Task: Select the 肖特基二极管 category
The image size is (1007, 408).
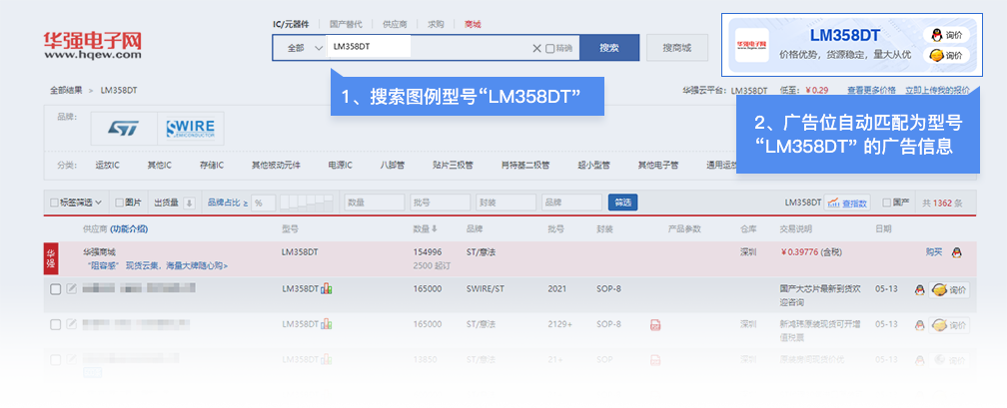Action: point(525,166)
